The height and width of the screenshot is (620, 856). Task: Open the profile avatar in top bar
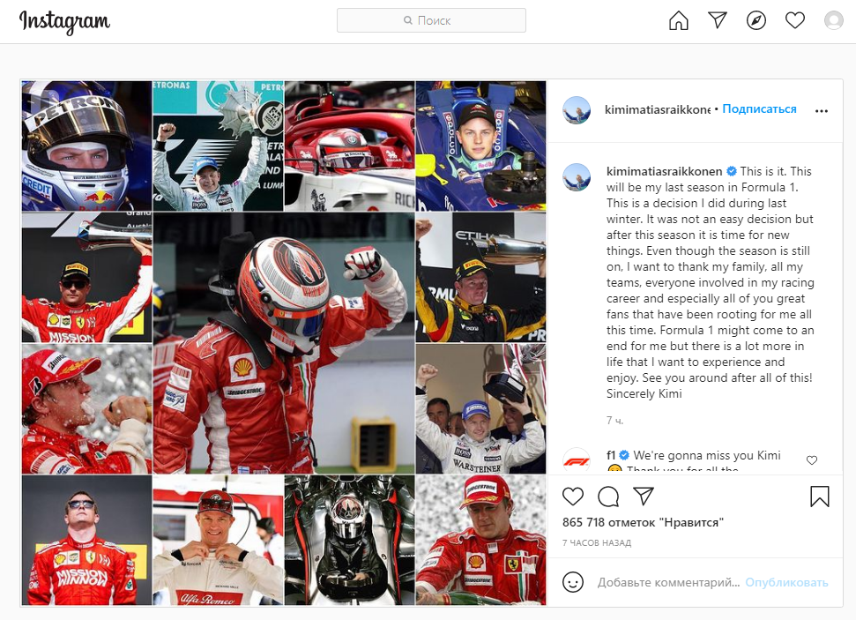[x=834, y=21]
